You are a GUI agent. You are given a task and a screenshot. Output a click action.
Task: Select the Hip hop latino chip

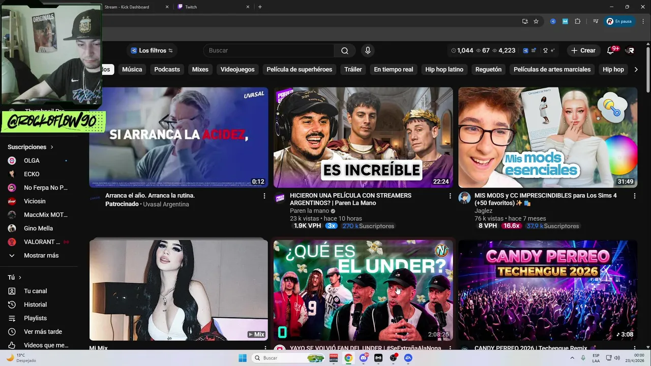coord(444,70)
